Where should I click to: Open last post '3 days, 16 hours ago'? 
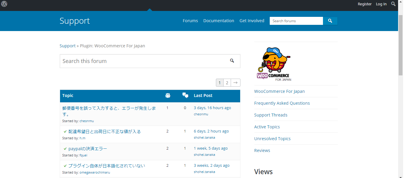(212, 108)
